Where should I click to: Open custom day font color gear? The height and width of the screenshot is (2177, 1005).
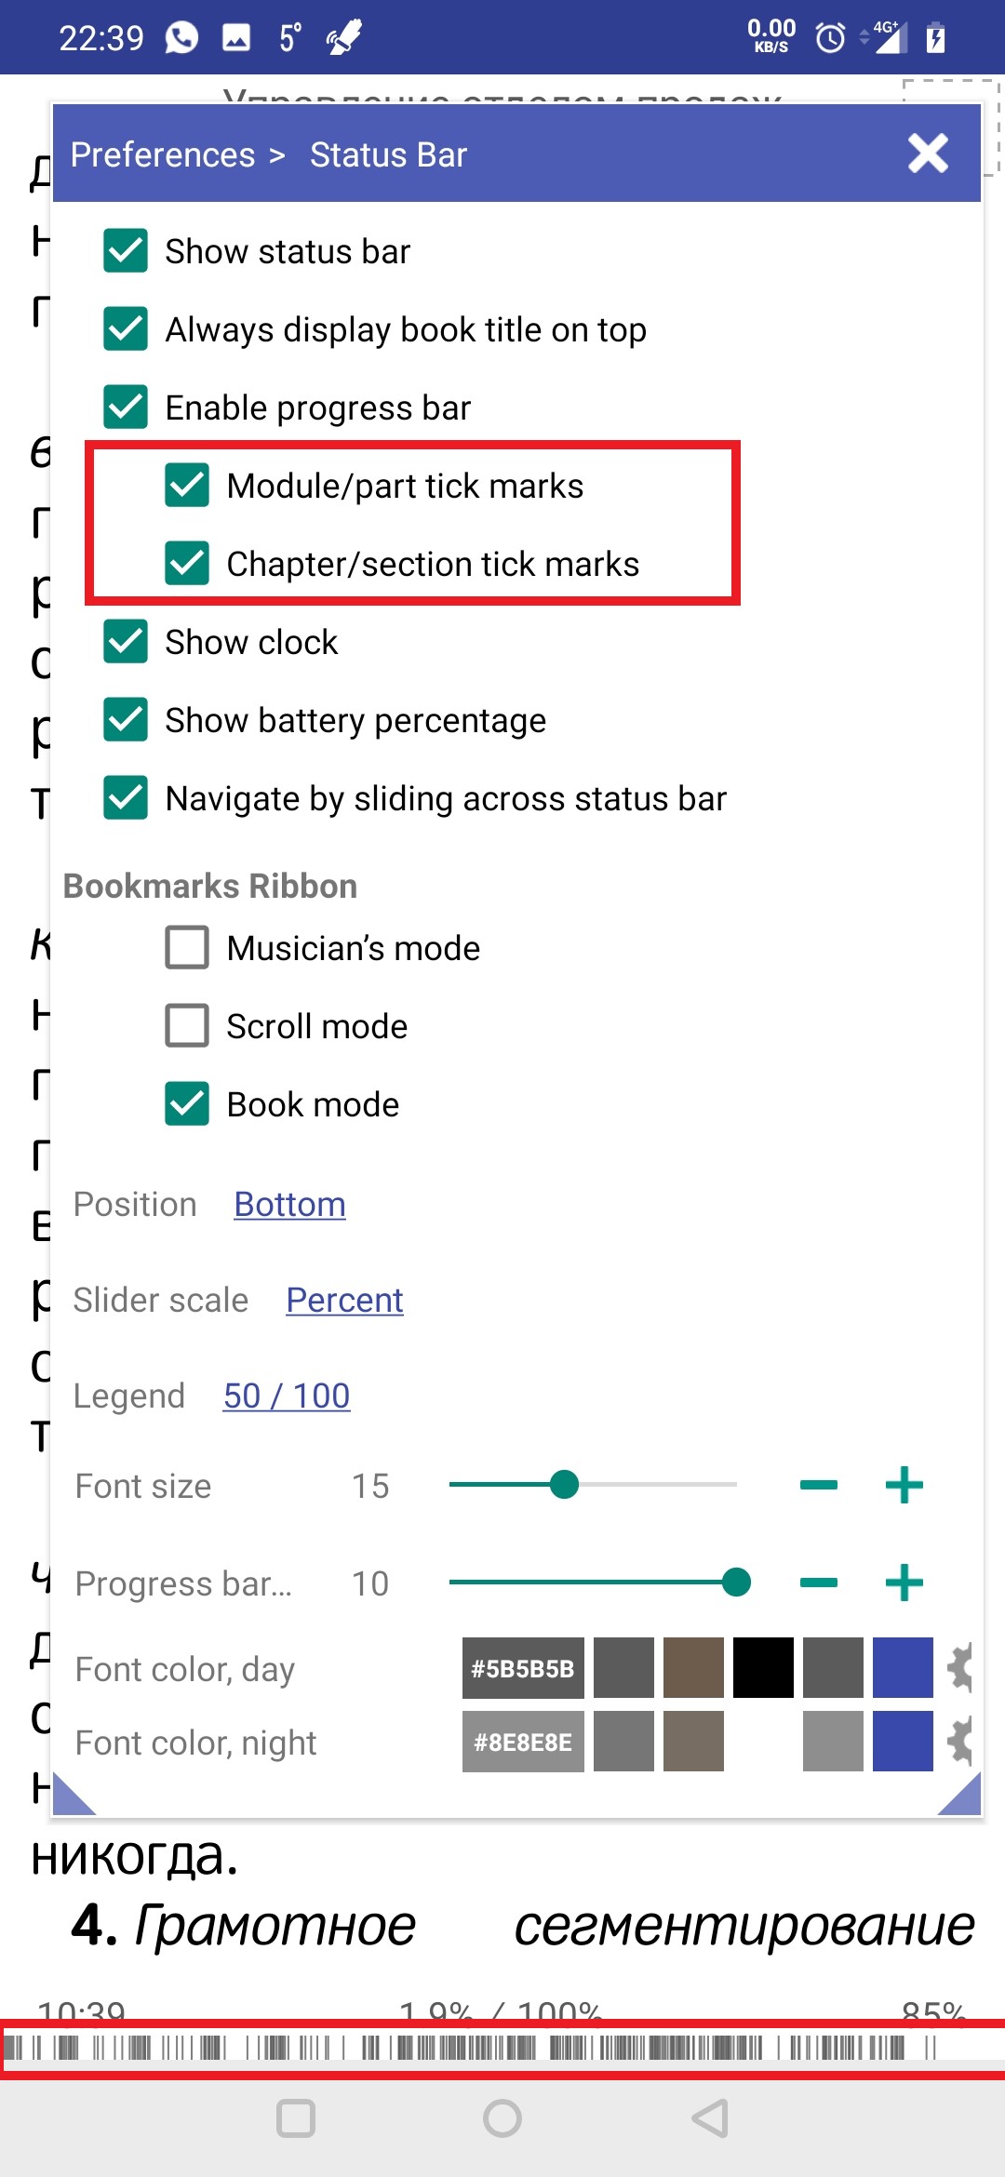click(958, 1667)
